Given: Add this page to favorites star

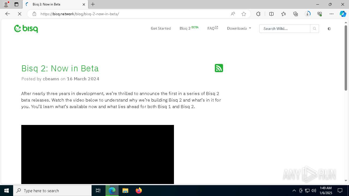Looking at the screenshot, I should [x=244, y=14].
